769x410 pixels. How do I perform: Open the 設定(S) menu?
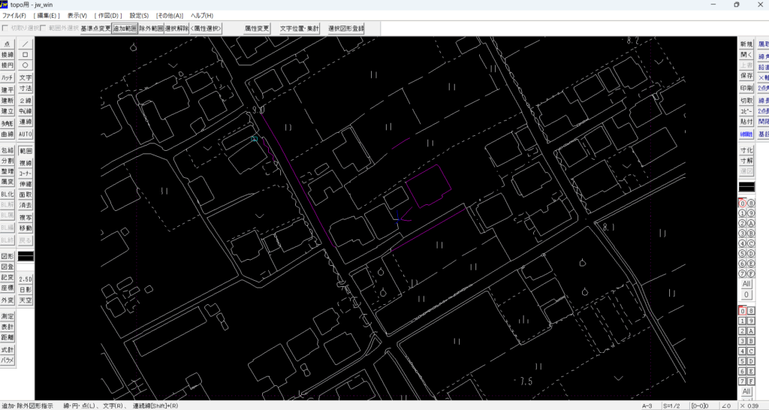tap(139, 16)
